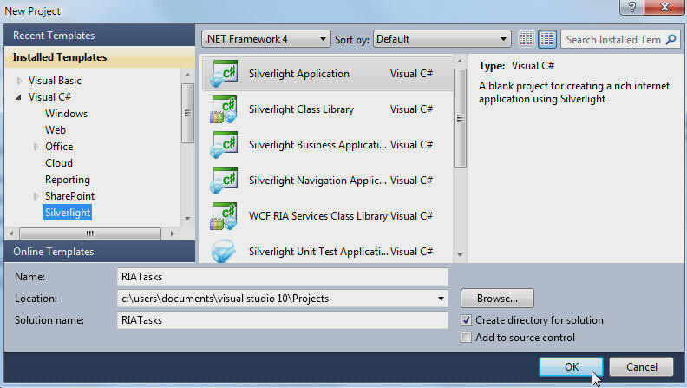Select the Web category

coord(56,130)
